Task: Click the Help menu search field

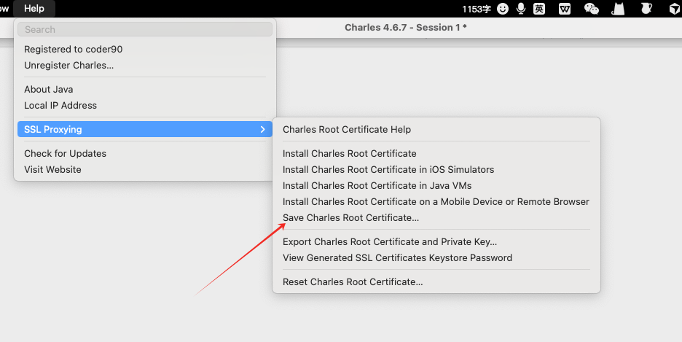Action: point(145,30)
